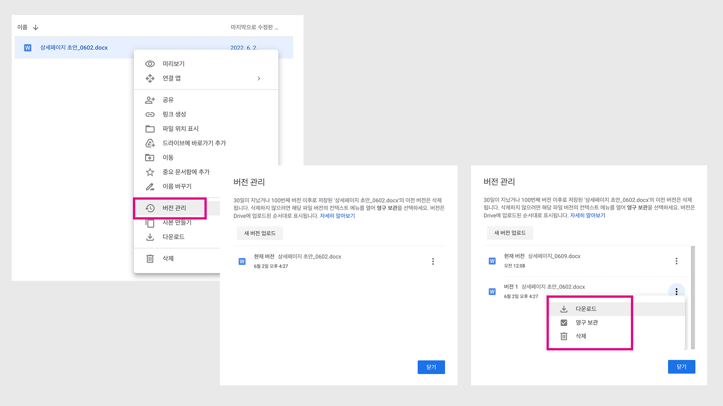Click the download arrow icon in the context menu
This screenshot has height=406, width=723.
coord(150,237)
